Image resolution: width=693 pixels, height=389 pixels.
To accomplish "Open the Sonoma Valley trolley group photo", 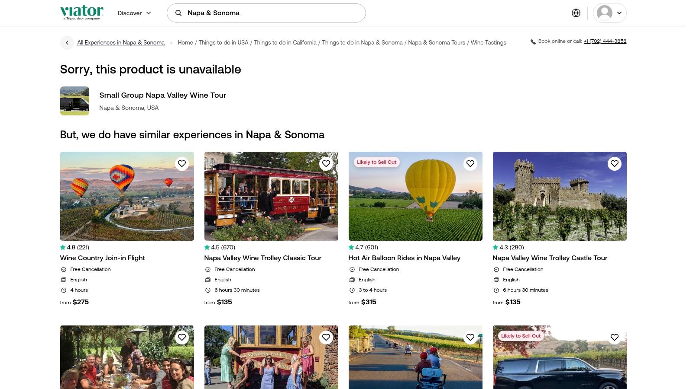I will (271, 357).
